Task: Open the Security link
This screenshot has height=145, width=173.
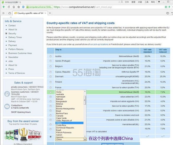Action: point(12,34)
